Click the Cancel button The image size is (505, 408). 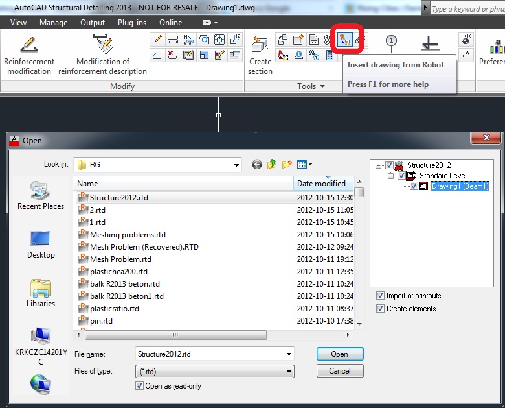340,371
